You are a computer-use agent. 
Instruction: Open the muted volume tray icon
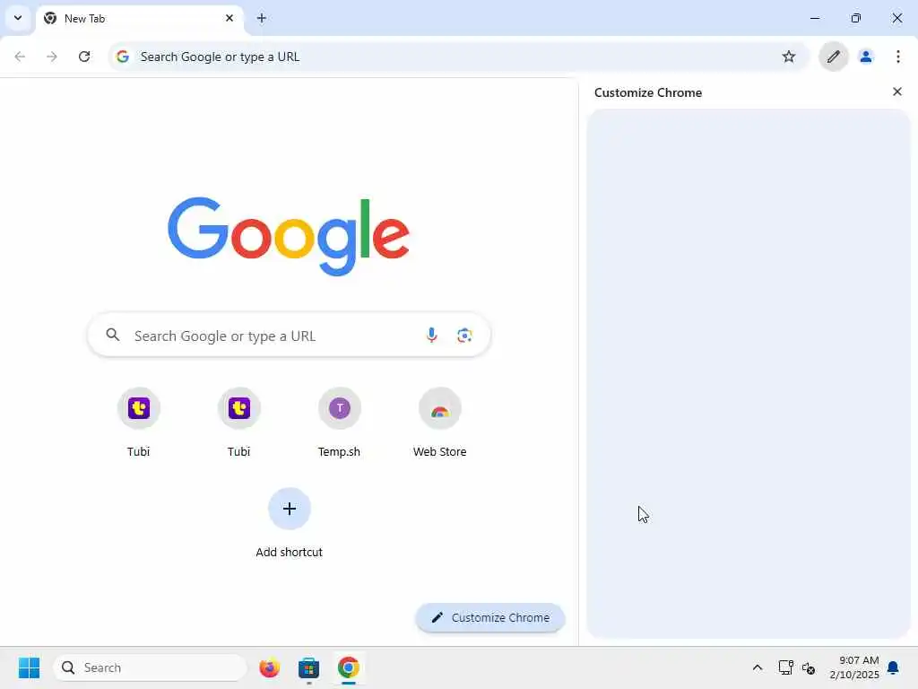point(809,667)
